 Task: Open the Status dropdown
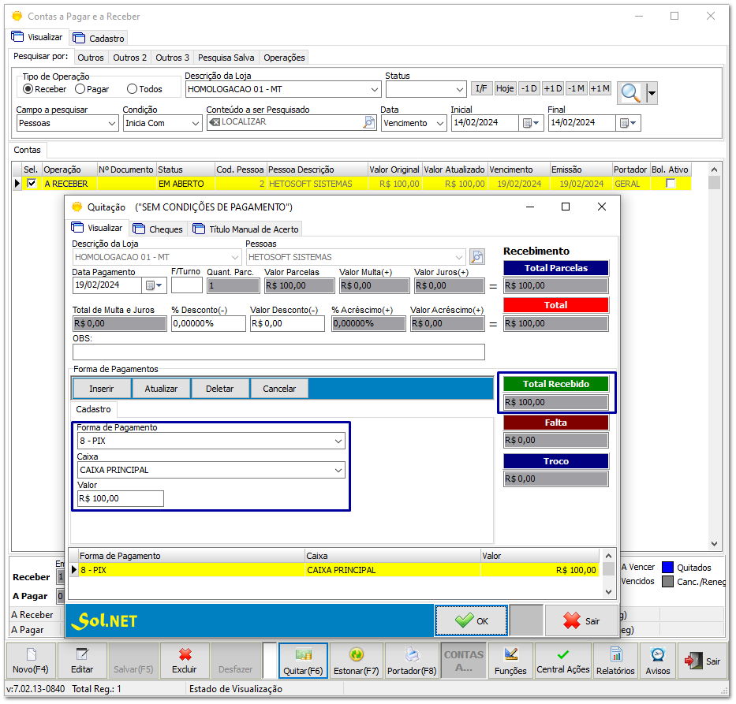click(x=460, y=90)
